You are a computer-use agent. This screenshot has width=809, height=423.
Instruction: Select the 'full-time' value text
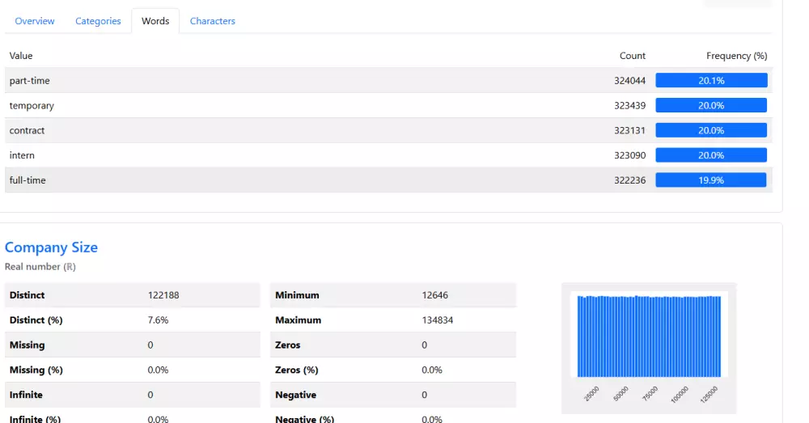click(28, 180)
